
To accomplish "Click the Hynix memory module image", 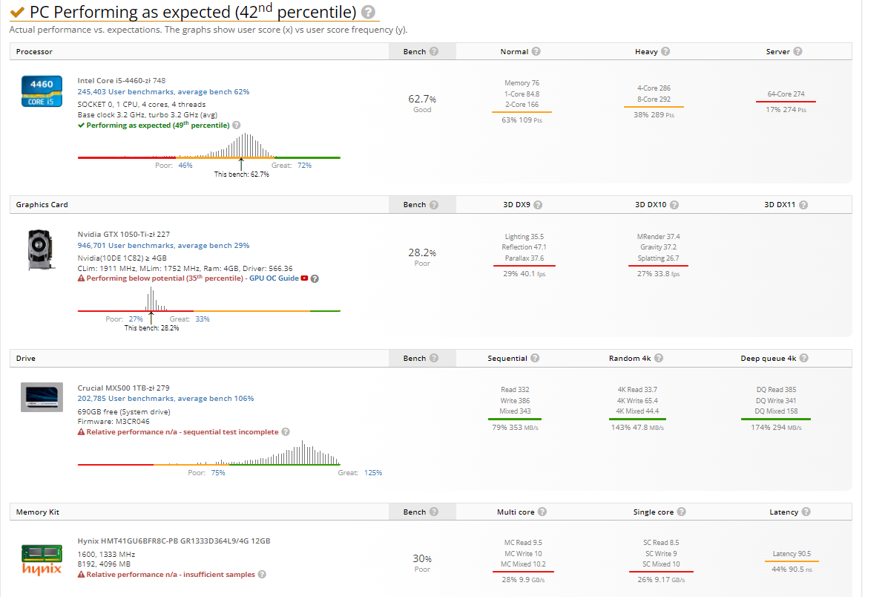I will click(42, 557).
